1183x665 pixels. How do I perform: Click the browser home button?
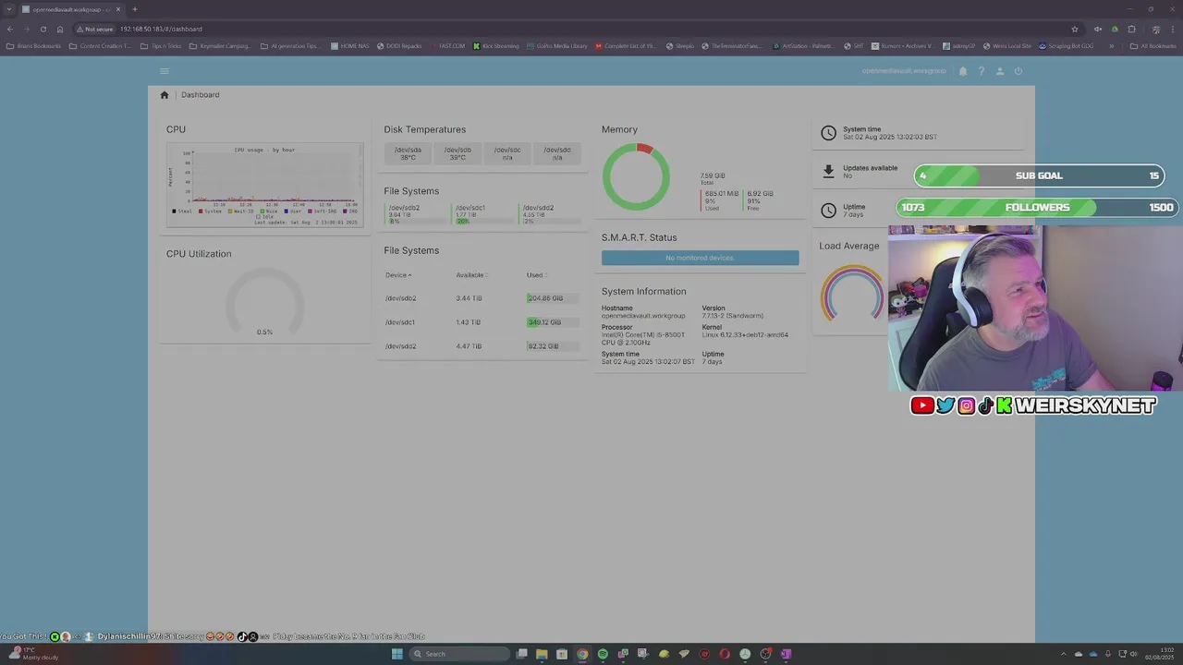pos(60,29)
